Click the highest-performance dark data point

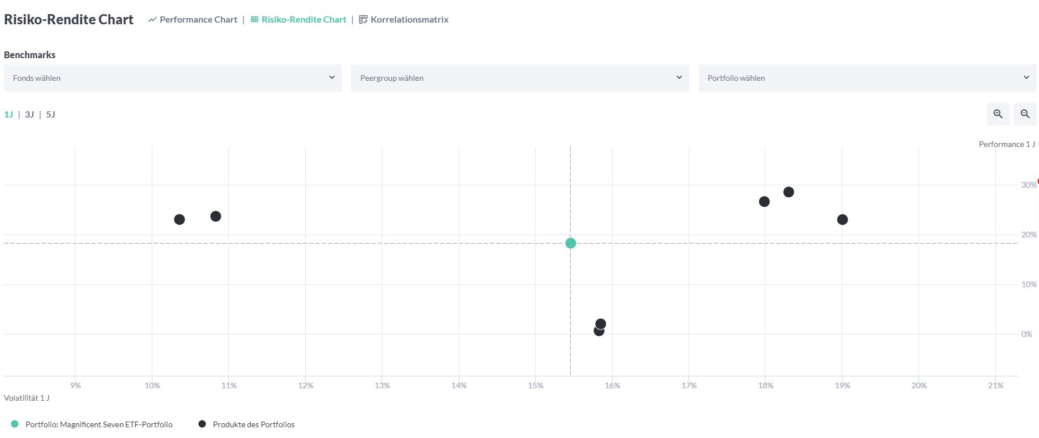(x=789, y=192)
